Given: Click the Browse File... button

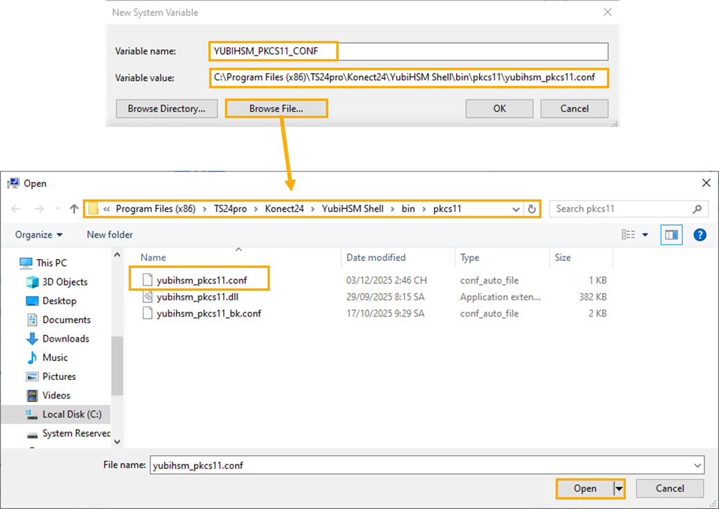Looking at the screenshot, I should (276, 108).
